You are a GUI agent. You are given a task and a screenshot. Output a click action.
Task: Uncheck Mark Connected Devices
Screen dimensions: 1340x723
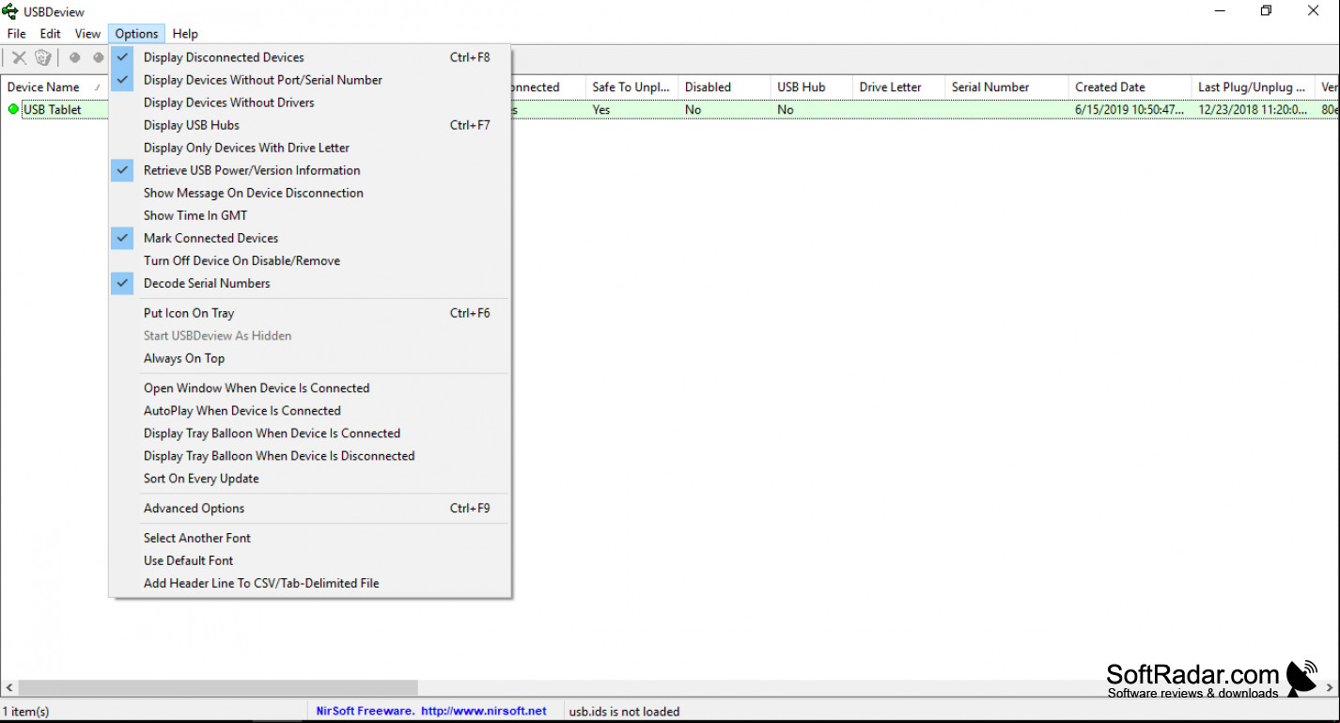click(310, 238)
